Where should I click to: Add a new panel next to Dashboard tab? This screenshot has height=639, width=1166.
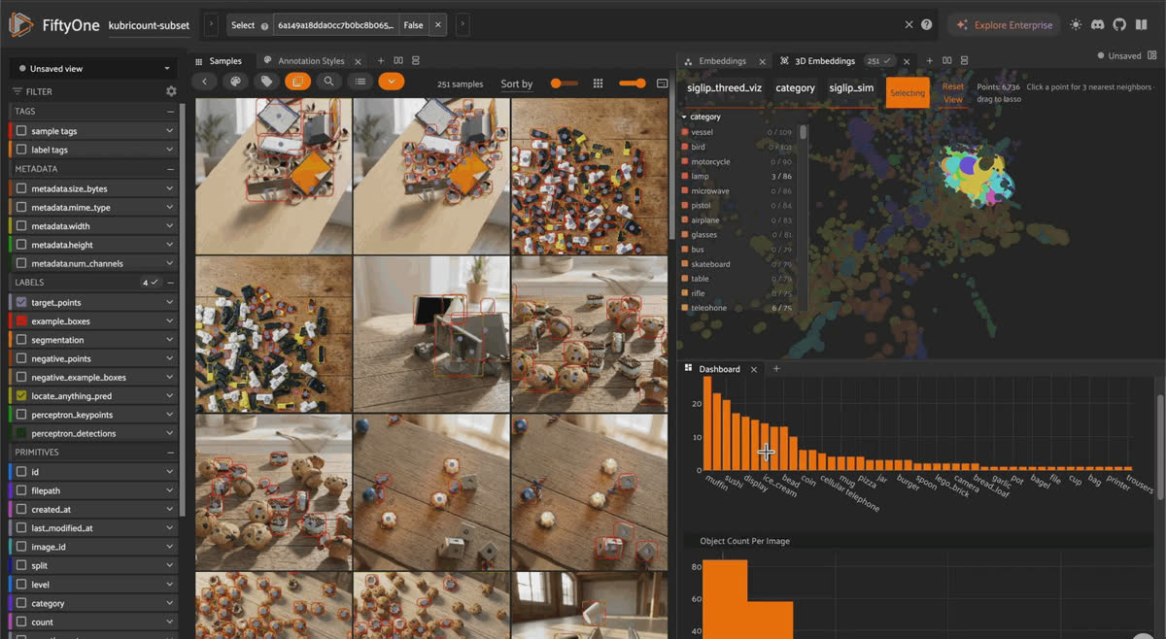[776, 369]
